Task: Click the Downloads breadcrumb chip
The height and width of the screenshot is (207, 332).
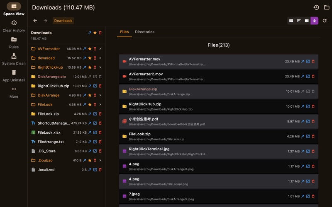Action: [63, 21]
